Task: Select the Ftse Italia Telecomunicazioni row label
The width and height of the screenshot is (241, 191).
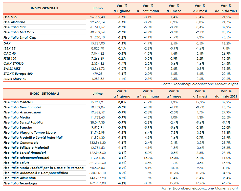Action: pos(26,158)
